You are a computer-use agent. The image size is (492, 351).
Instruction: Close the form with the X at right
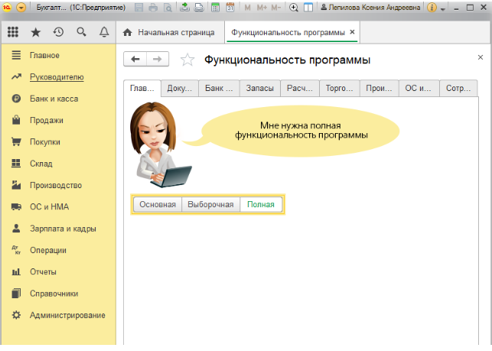(481, 57)
